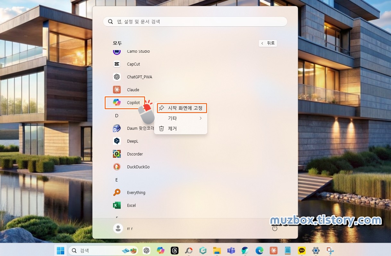This screenshot has width=391, height=256.
Task: Select 시작 화면에 고정 to pin Copilot
Action: tap(181, 108)
